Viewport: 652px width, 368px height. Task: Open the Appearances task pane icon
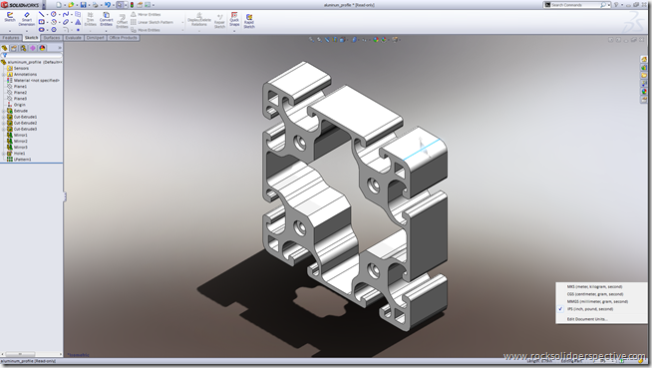click(644, 92)
